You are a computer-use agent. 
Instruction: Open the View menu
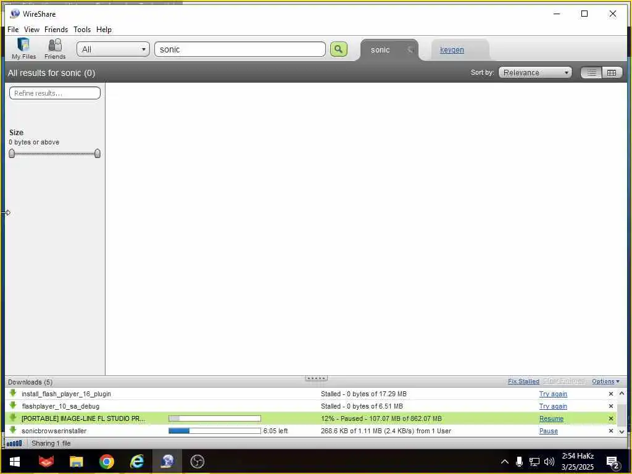point(31,30)
